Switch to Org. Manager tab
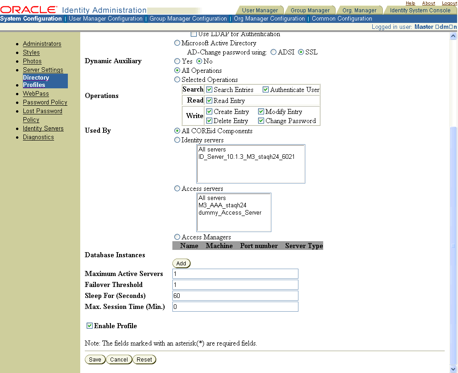This screenshot has height=373, width=458. [x=359, y=10]
